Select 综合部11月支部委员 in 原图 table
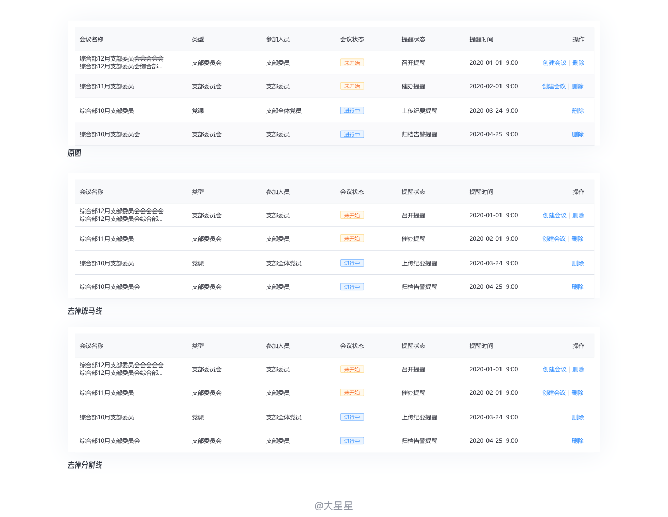The height and width of the screenshot is (517, 668). click(x=106, y=86)
